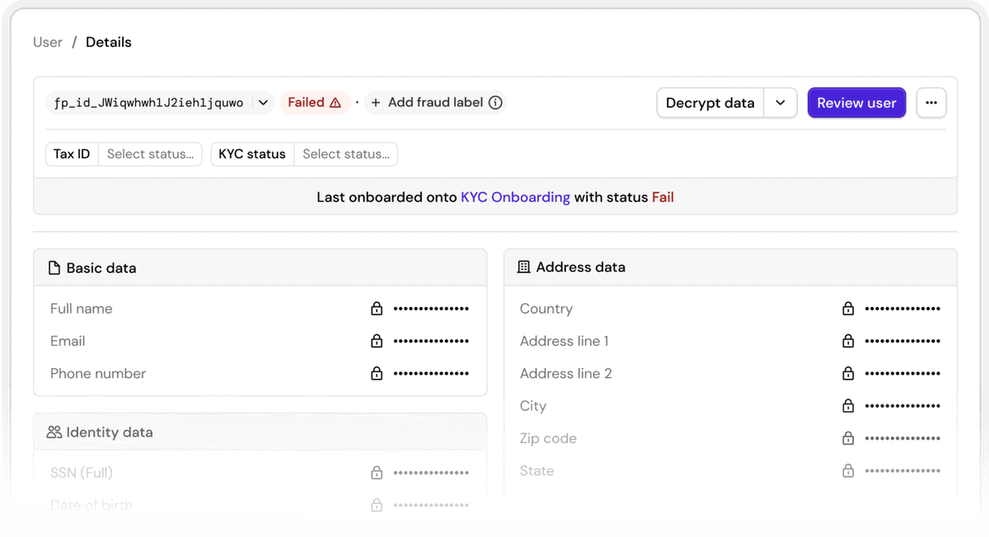989x537 pixels.
Task: Click the warning triangle in Failed badge
Action: (x=335, y=103)
